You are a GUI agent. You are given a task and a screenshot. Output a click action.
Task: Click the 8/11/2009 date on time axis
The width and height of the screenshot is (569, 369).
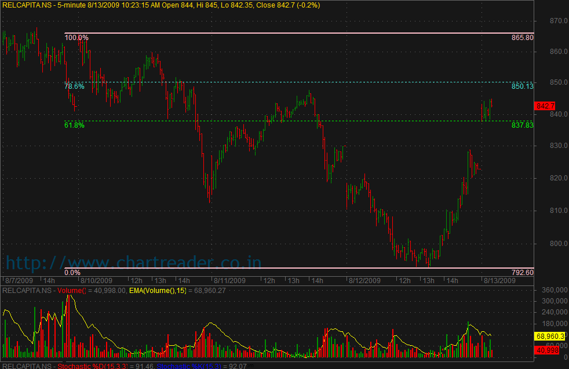[x=229, y=280]
